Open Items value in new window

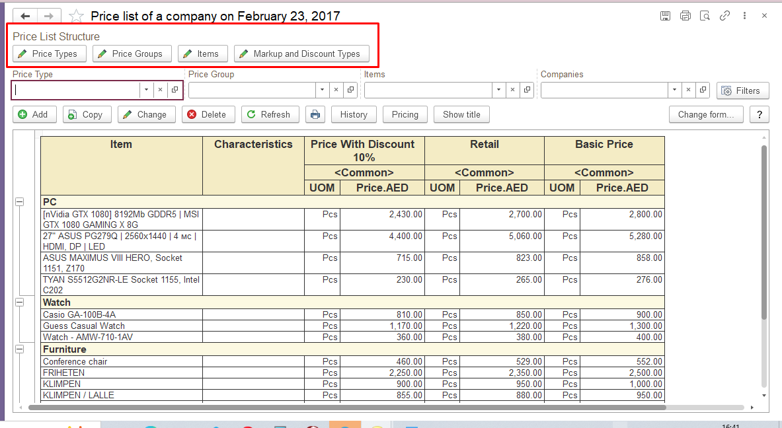point(527,90)
